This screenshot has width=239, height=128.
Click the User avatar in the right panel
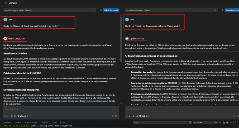pos(127,19)
